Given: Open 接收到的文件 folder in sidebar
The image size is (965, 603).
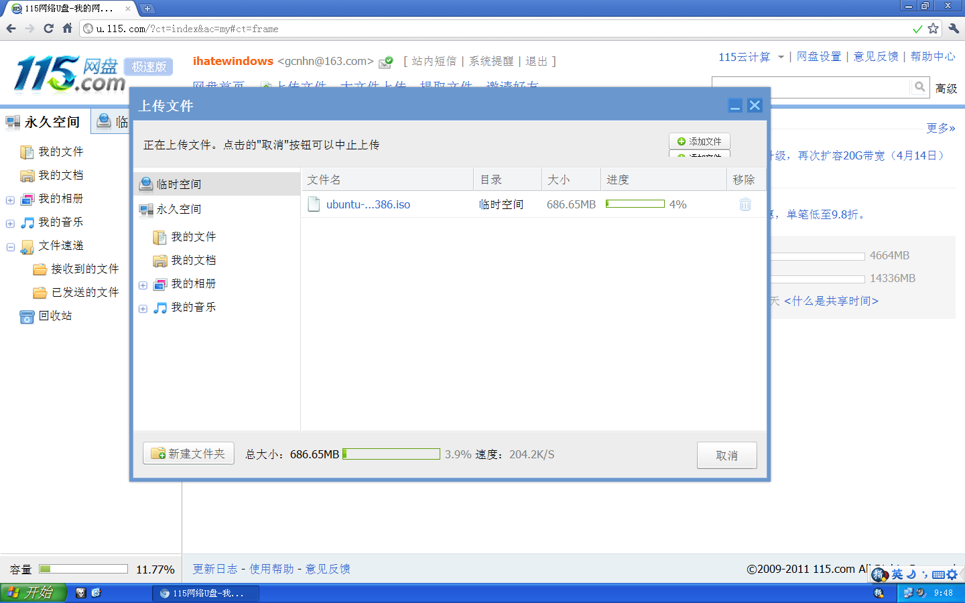Looking at the screenshot, I should click(84, 269).
